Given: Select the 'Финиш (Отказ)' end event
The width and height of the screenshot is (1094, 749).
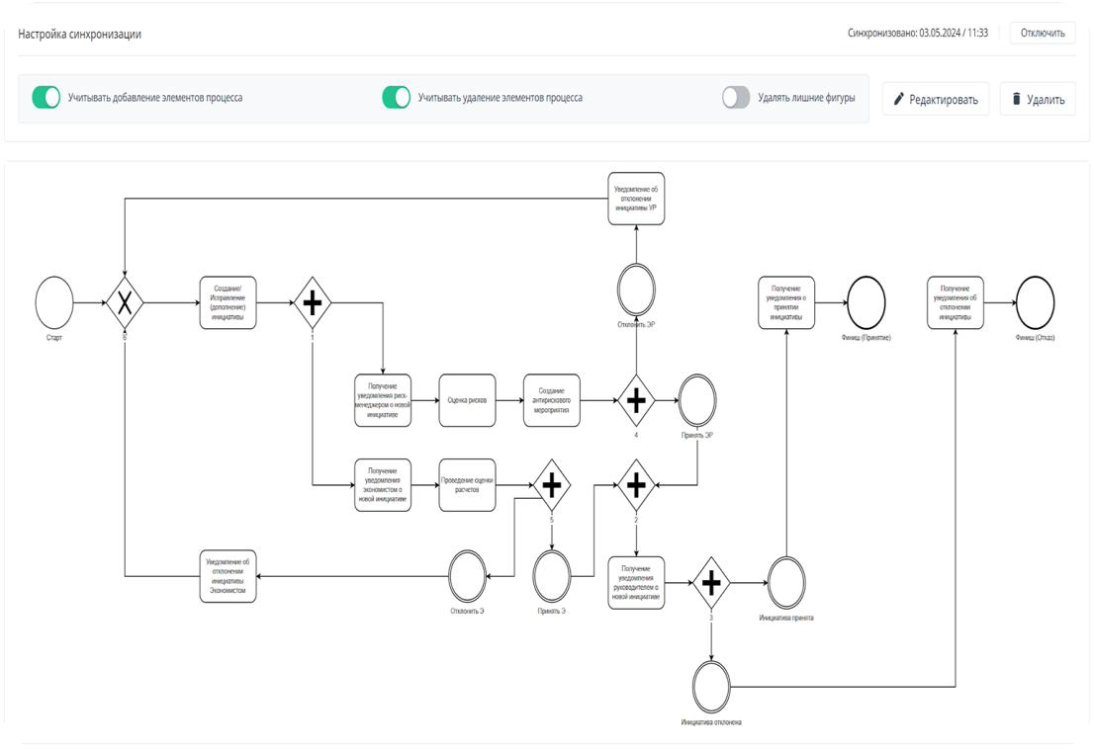Looking at the screenshot, I should 1036,302.
